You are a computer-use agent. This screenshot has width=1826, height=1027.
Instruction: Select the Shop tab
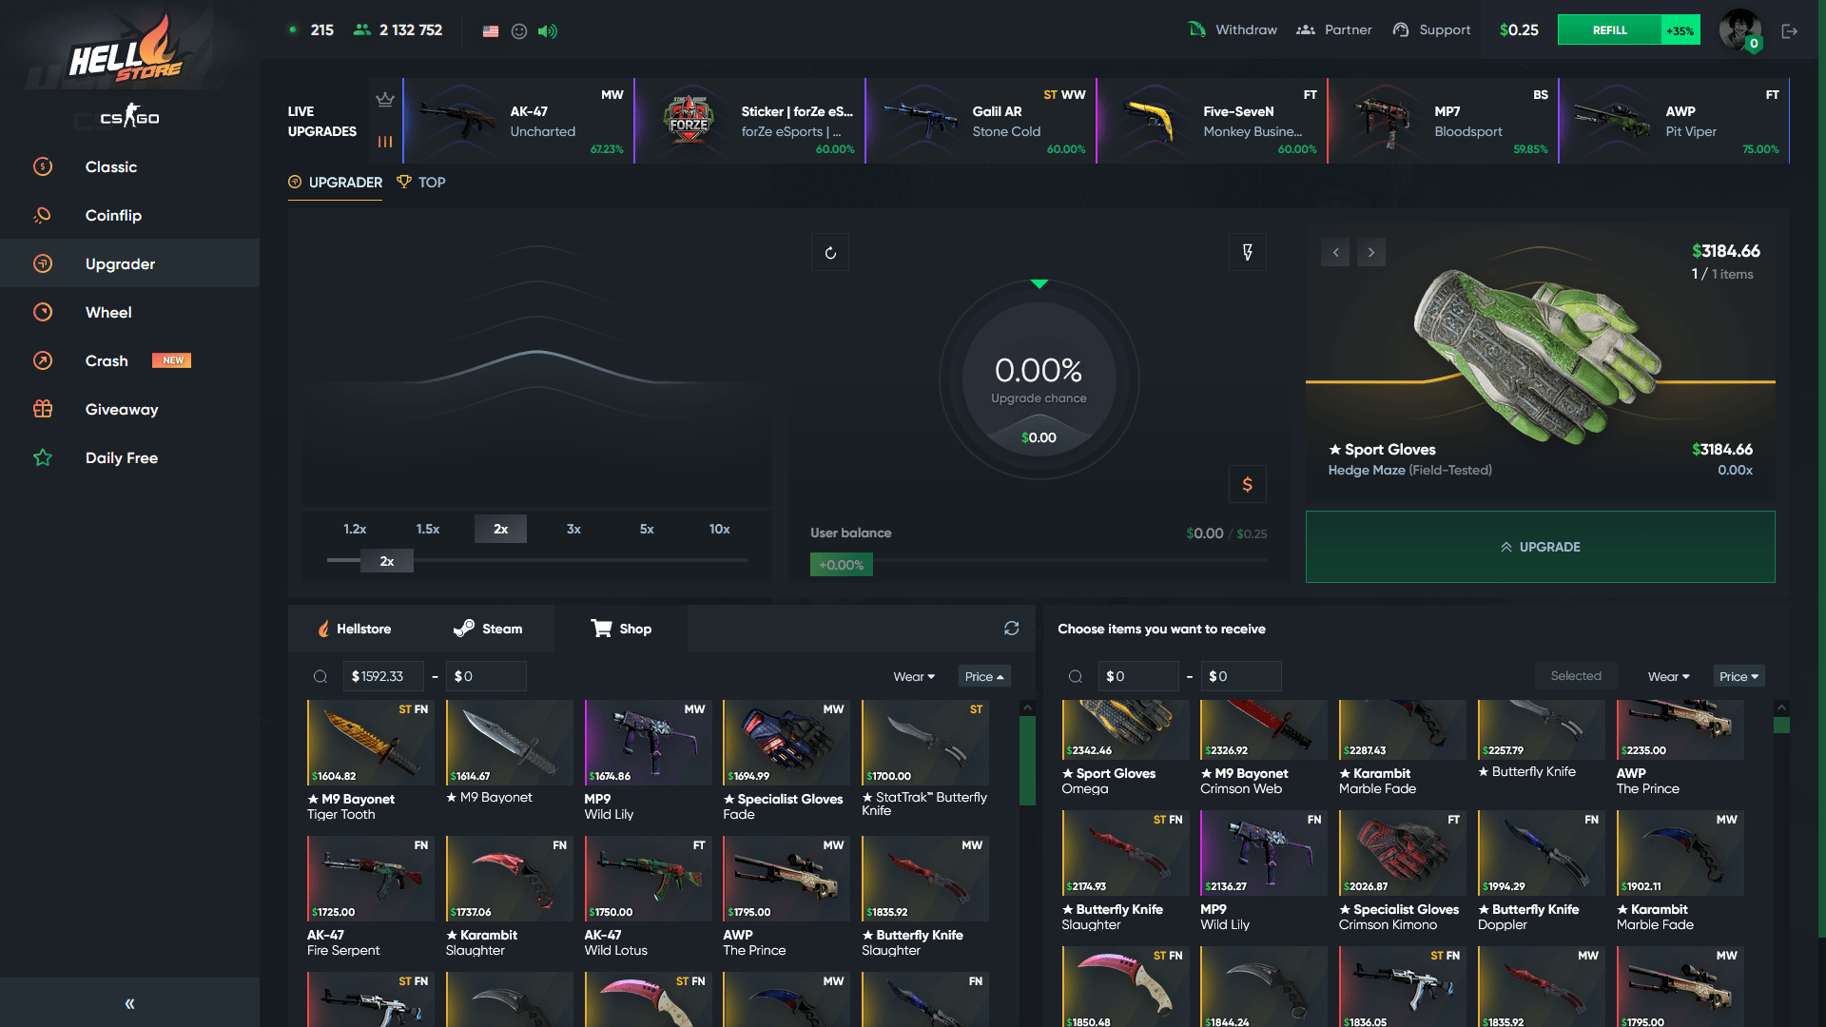tap(621, 630)
